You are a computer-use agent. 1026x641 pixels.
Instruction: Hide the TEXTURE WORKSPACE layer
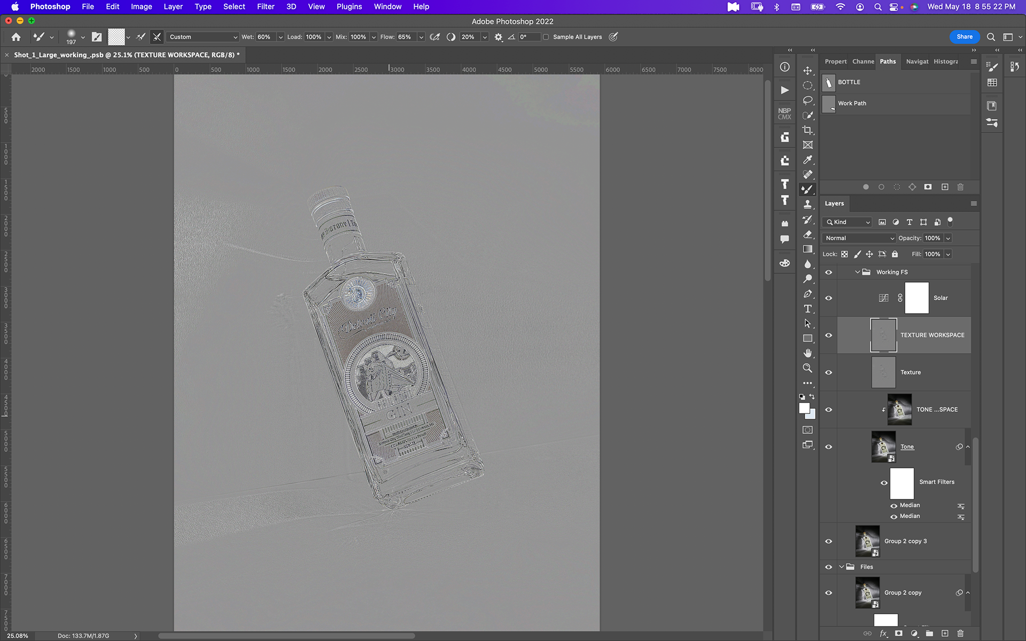[x=828, y=335]
